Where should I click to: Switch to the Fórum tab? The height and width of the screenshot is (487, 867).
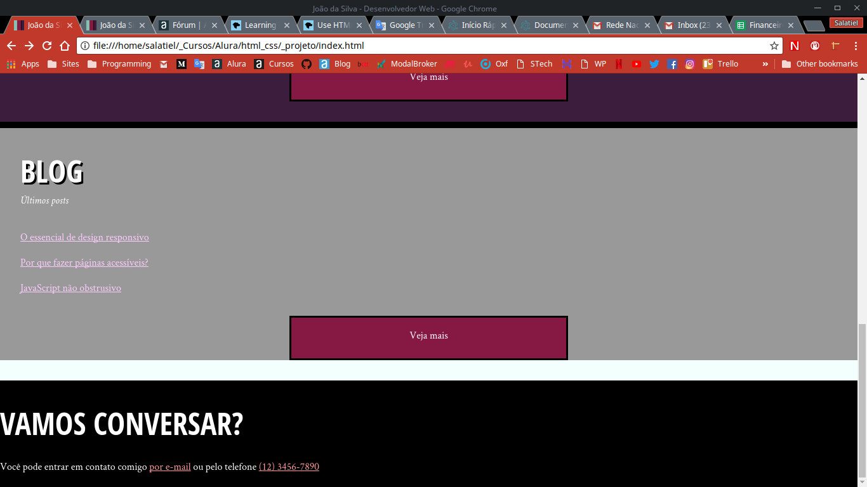pos(189,25)
